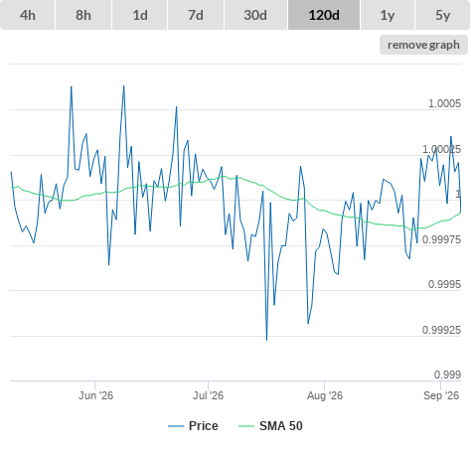Click the Sep '26 axis label
The image size is (471, 452).
[x=441, y=395]
